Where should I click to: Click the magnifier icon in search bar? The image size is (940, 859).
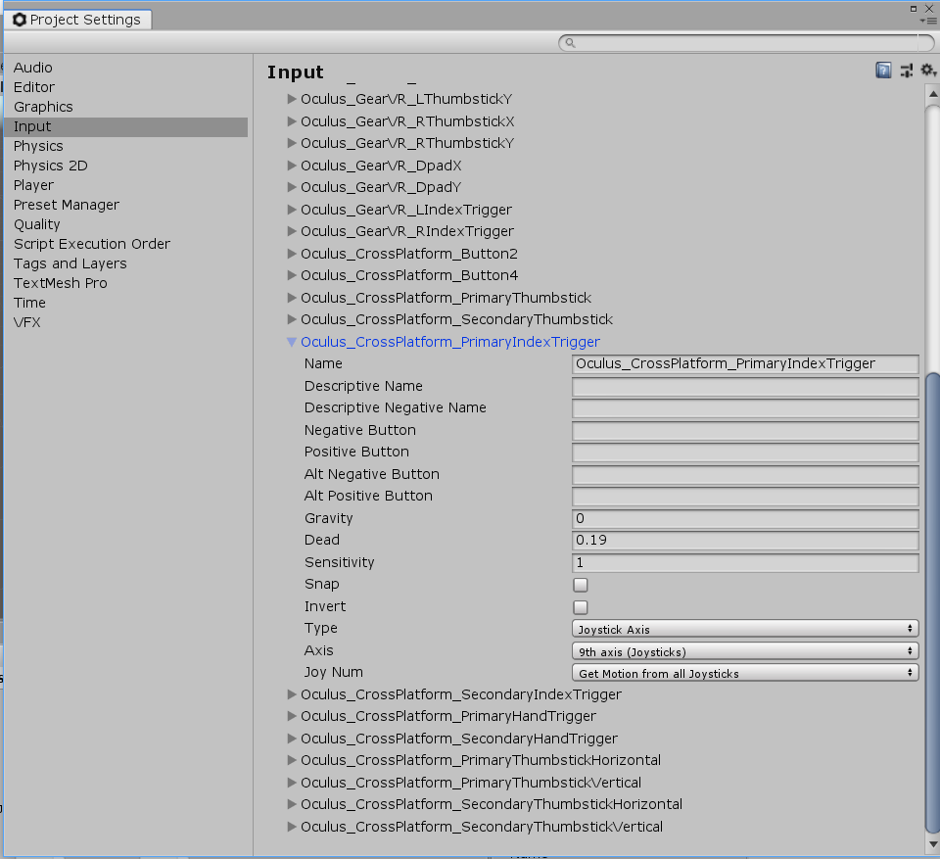click(571, 43)
